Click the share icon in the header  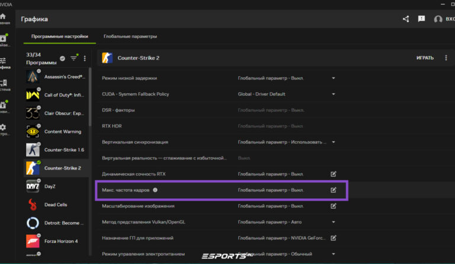coord(406,19)
